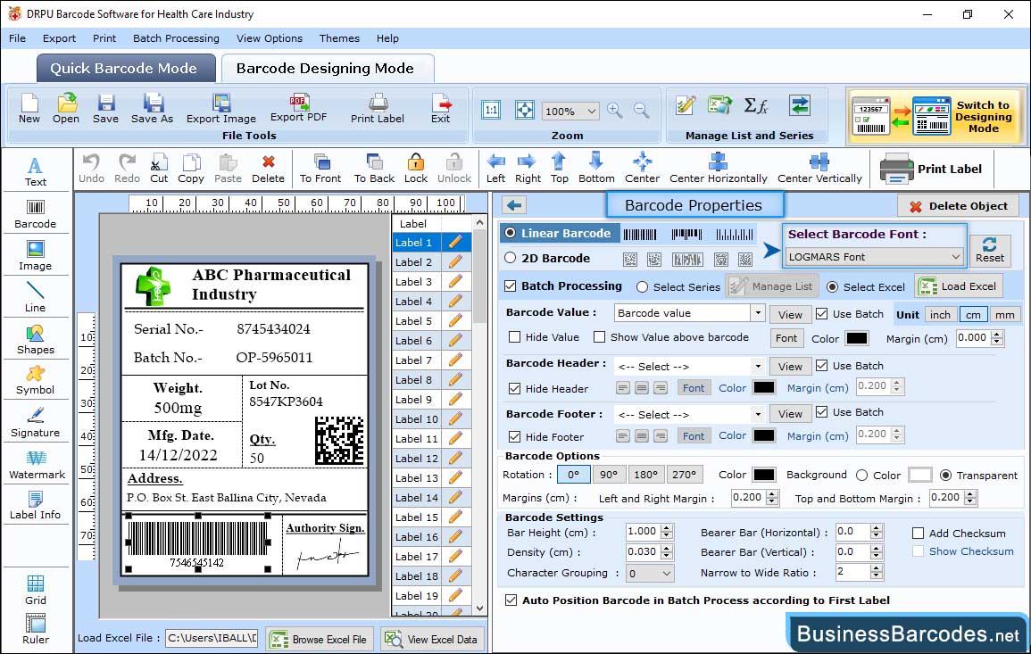Toggle Auto Position Barcode in Batch Process
The width and height of the screenshot is (1031, 654).
[511, 600]
